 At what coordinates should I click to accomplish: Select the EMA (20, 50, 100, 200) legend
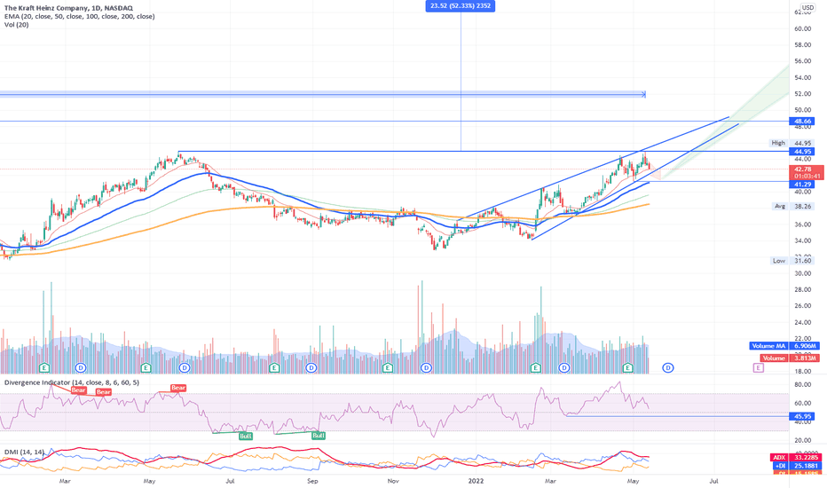(80, 16)
